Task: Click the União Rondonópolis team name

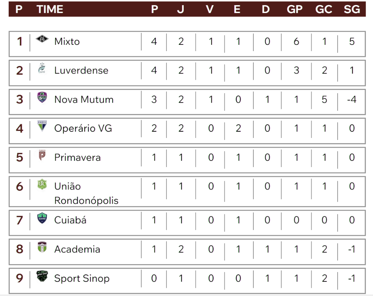Action: (86, 193)
